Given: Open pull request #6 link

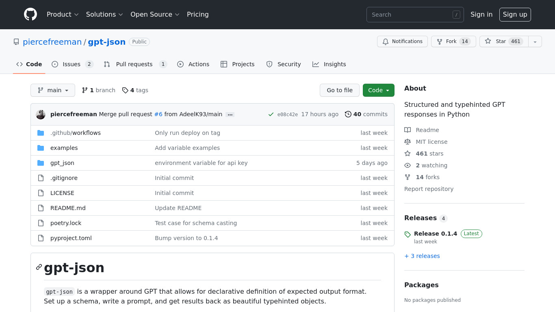Looking at the screenshot, I should pyautogui.click(x=158, y=114).
